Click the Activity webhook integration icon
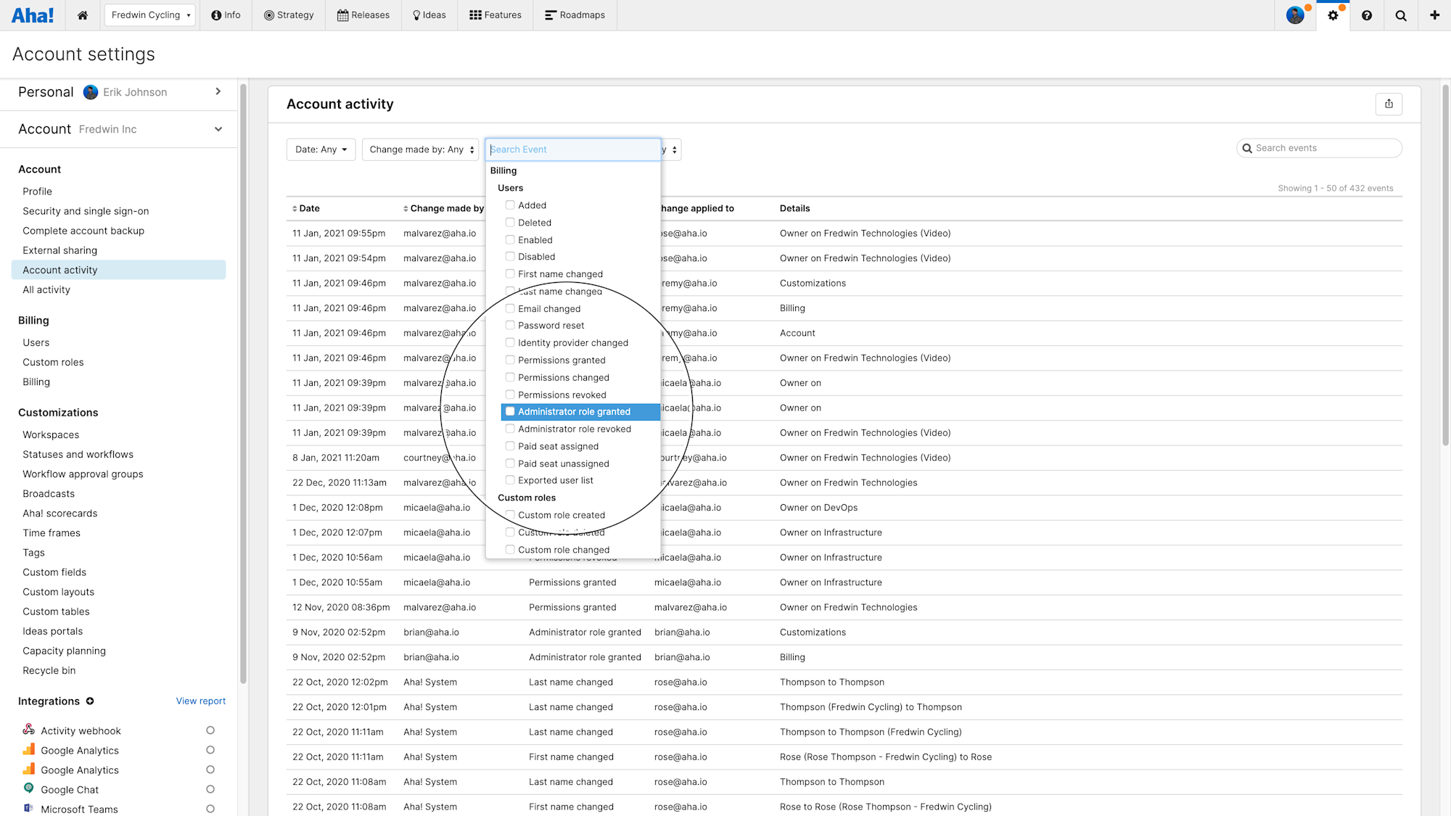Image resolution: width=1451 pixels, height=816 pixels. (x=29, y=730)
